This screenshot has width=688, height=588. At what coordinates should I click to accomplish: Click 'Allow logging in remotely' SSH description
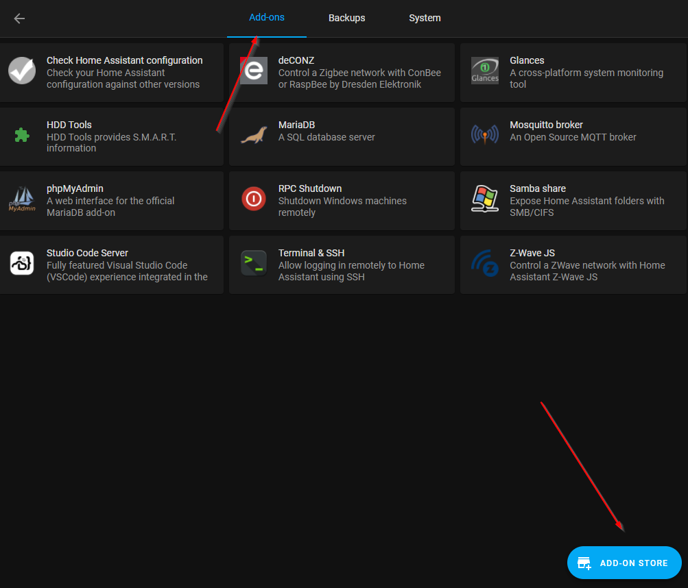(x=351, y=271)
